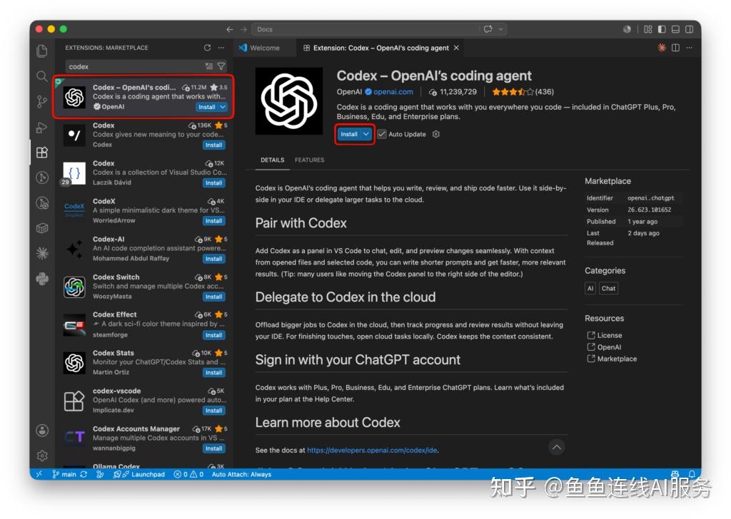731x519 pixels.
Task: Open the notifications bell in status bar
Action: [692, 474]
